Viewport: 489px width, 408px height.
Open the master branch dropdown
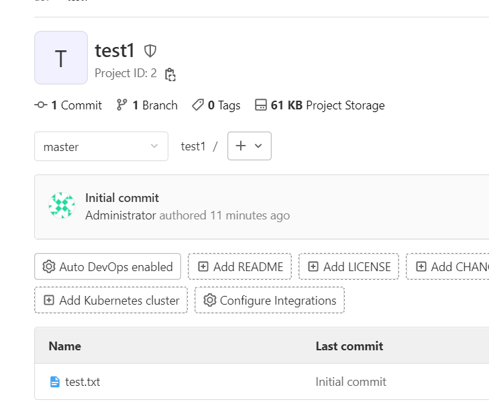click(101, 146)
